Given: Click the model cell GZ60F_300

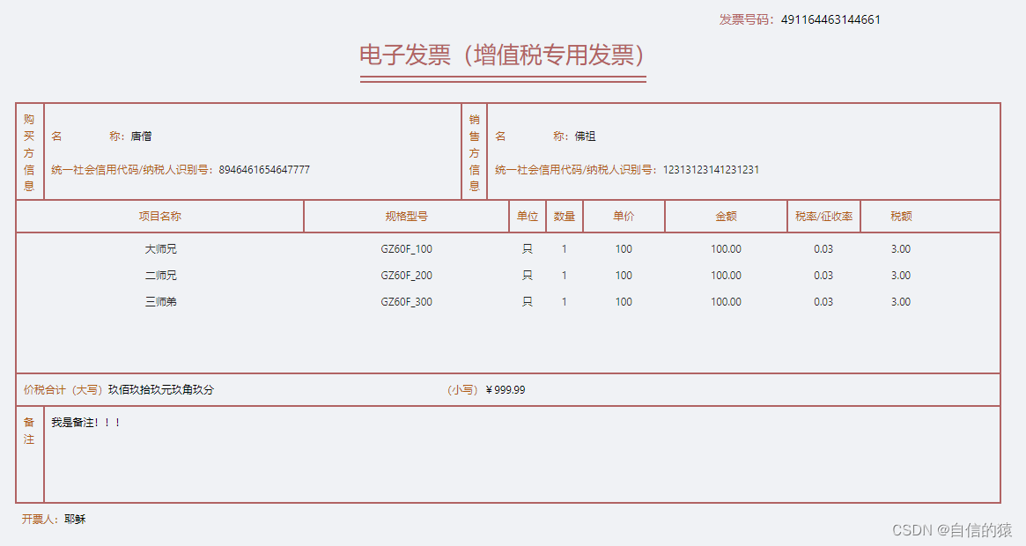Looking at the screenshot, I should click(x=406, y=302).
